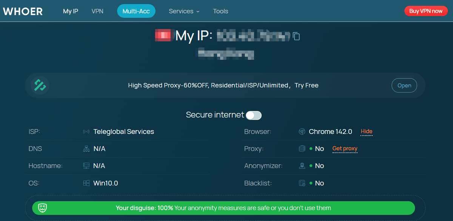Click the ISP signal icon
The width and height of the screenshot is (453, 221).
pos(86,132)
